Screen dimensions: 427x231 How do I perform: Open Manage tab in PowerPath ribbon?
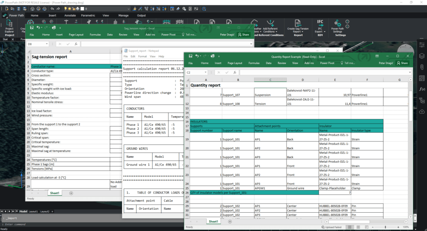coord(123,15)
